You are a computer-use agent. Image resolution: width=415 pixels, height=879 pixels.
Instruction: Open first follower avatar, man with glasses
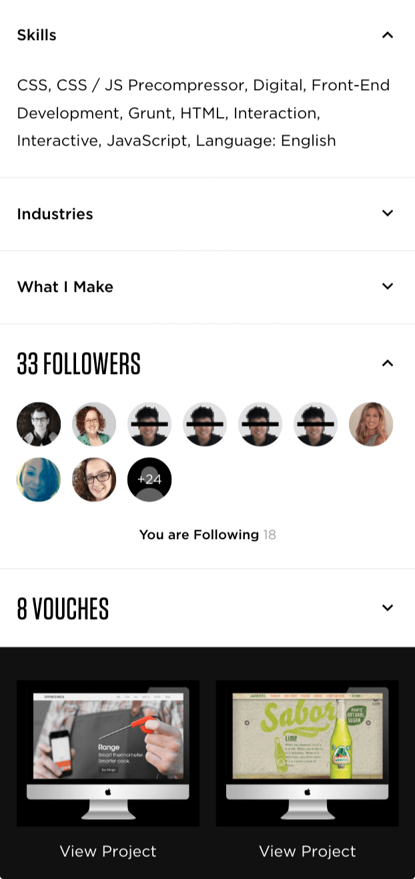pos(39,424)
